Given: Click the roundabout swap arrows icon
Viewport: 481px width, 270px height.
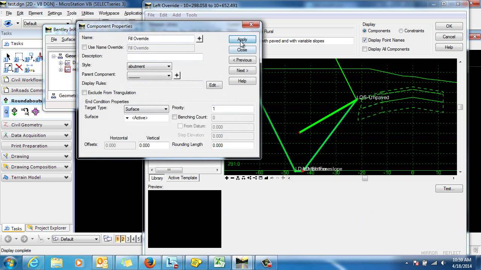Looking at the screenshot, I should (25, 111).
